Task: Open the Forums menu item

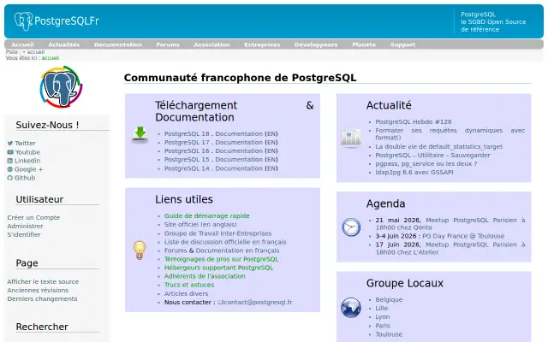Action: (x=168, y=44)
